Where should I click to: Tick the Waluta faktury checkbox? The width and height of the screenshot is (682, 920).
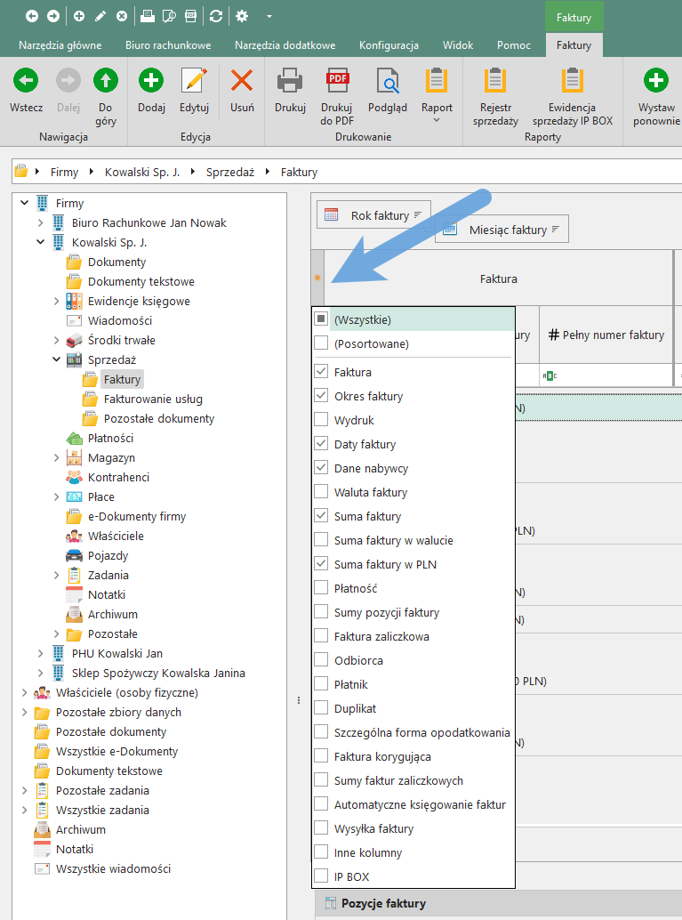(x=321, y=492)
